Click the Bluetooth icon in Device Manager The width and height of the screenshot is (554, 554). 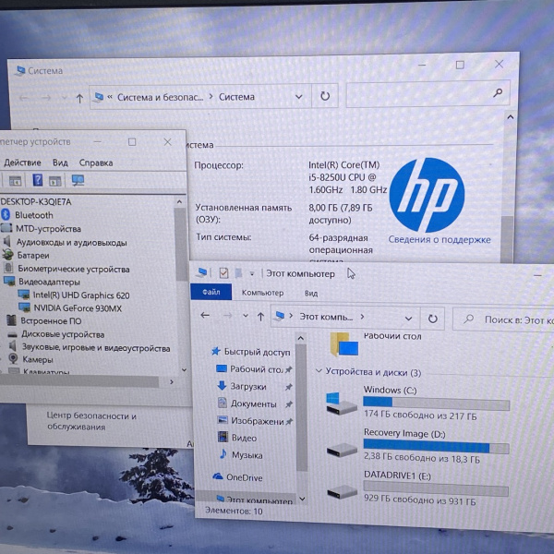pos(6,214)
